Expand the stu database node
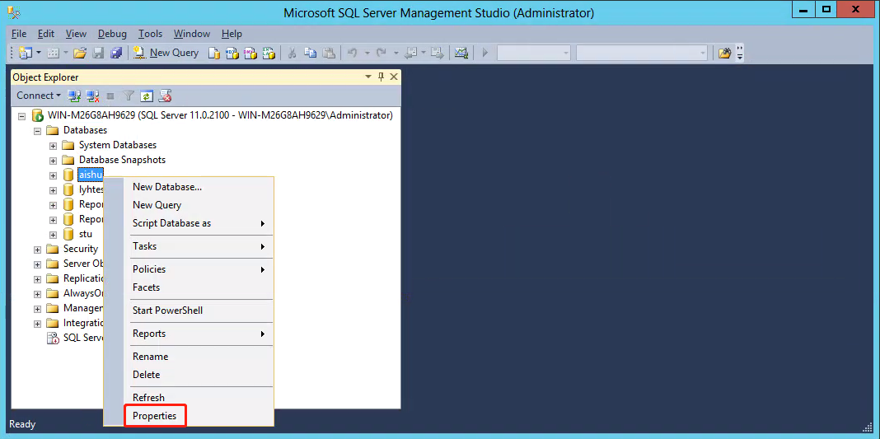The height and width of the screenshot is (439, 880). (x=54, y=235)
